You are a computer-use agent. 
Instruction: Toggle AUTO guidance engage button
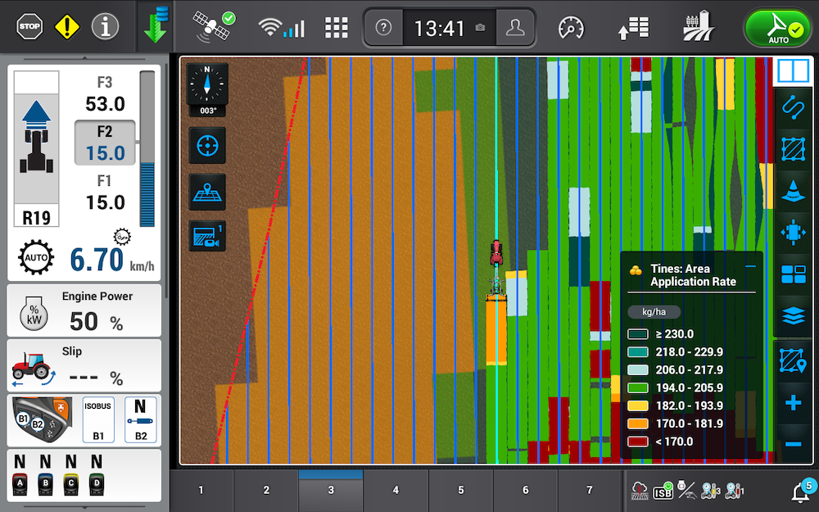pos(776,28)
